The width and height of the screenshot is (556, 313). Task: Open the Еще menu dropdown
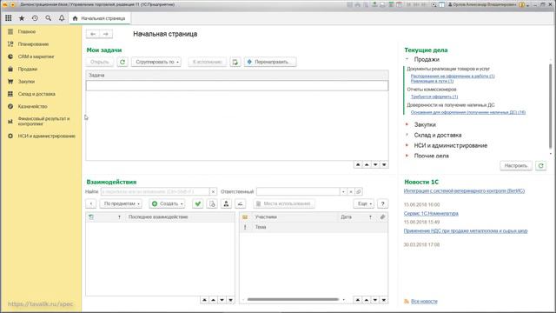[x=364, y=203]
